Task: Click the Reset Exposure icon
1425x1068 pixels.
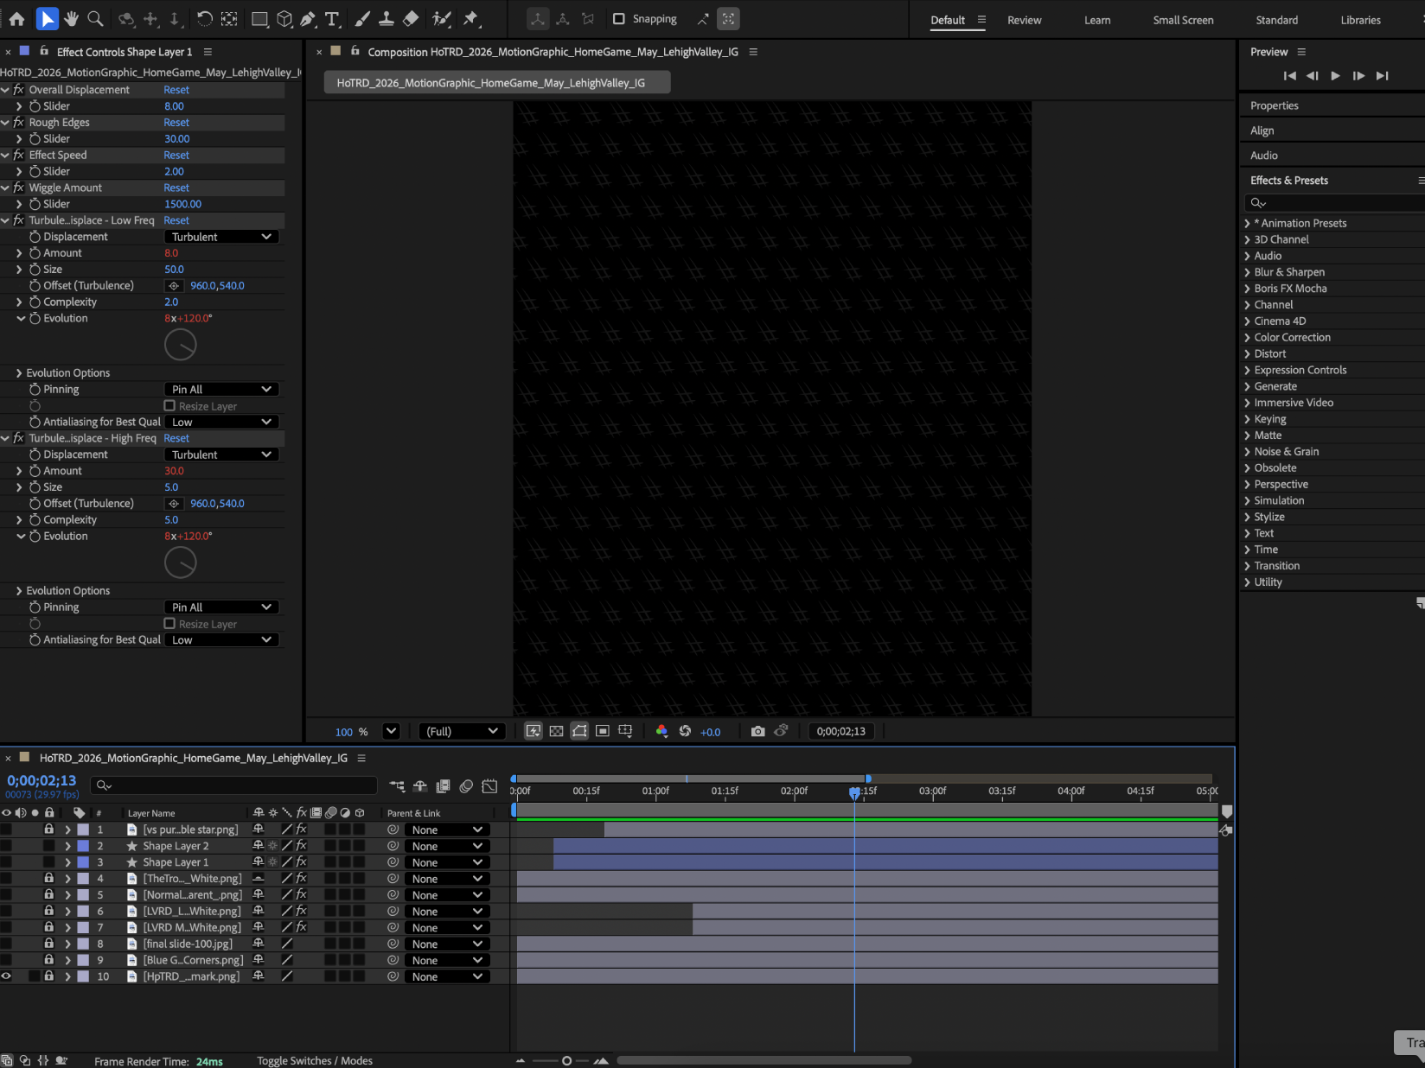Action: click(x=685, y=731)
